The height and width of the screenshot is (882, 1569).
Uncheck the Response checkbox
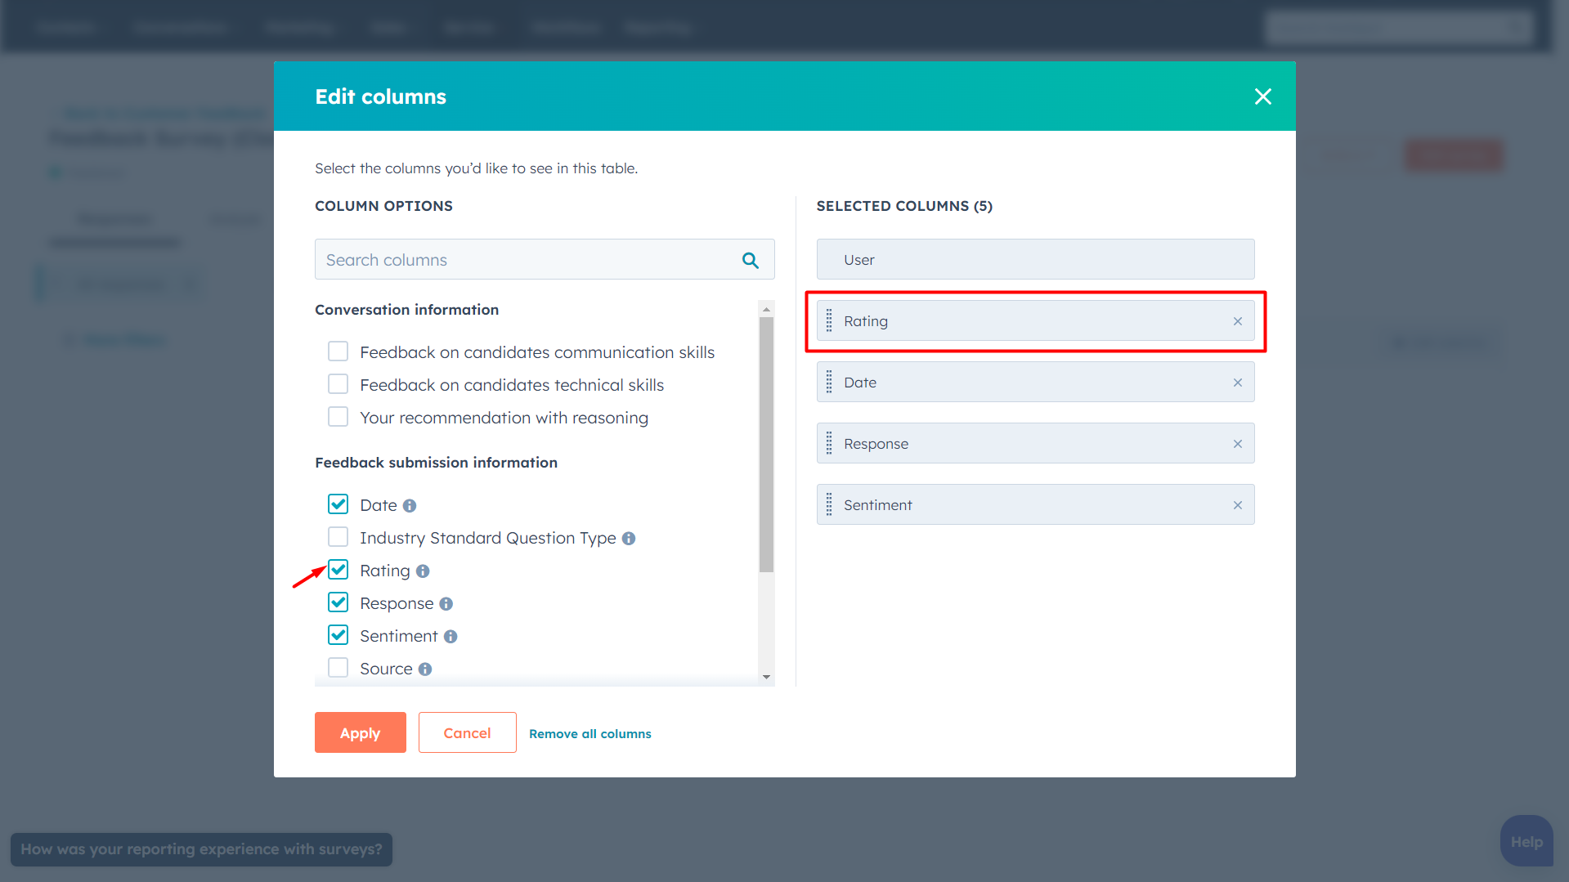click(338, 602)
